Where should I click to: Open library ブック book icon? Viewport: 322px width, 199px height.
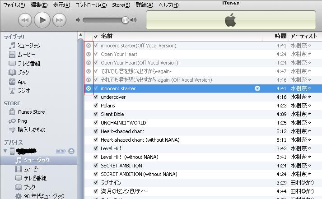point(12,72)
